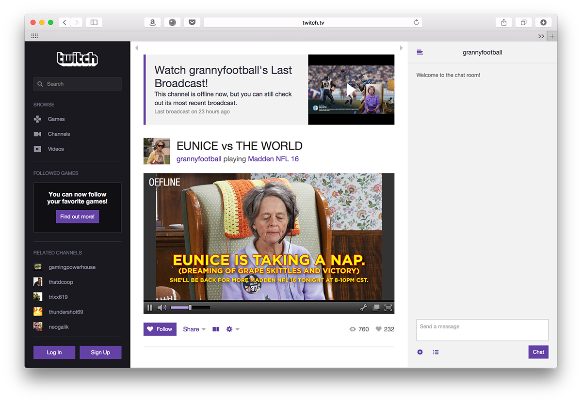Click the Pocket extension icon

coord(192,22)
